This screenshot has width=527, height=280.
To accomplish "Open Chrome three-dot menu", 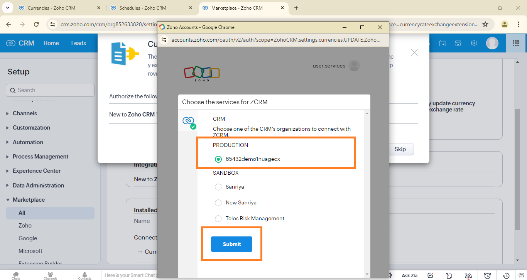I will click(519, 24).
